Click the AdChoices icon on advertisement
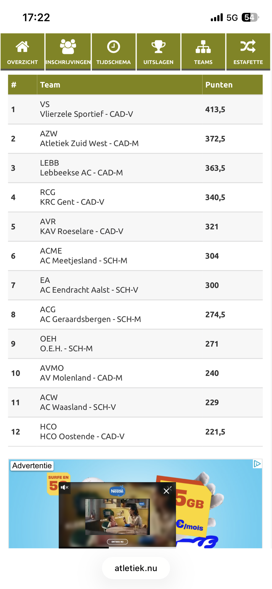This screenshot has height=589, width=272. (x=257, y=464)
